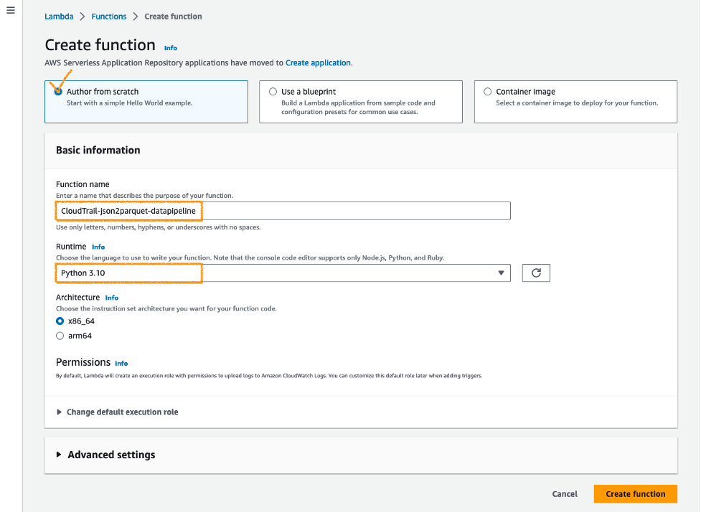
Task: Open Create application link
Action: [318, 63]
